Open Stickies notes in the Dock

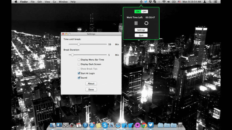tap(98, 125)
